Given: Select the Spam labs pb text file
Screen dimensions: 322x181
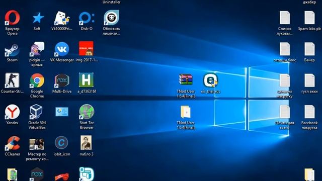Looking at the screenshot, I should pos(309,18).
